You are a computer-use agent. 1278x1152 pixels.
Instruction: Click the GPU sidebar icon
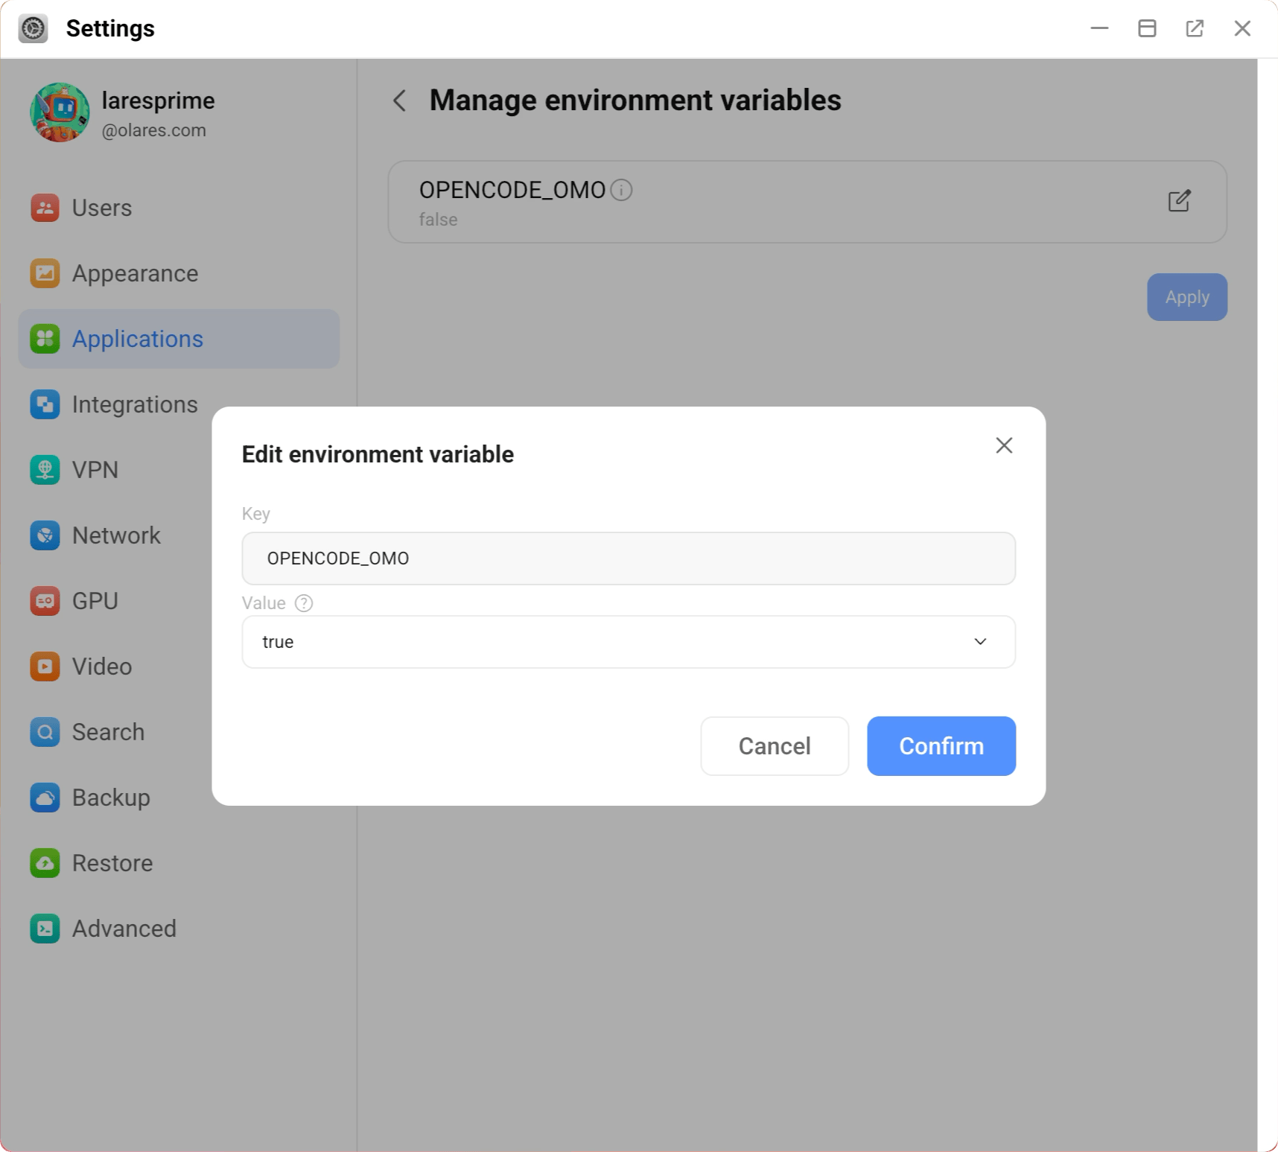point(45,601)
